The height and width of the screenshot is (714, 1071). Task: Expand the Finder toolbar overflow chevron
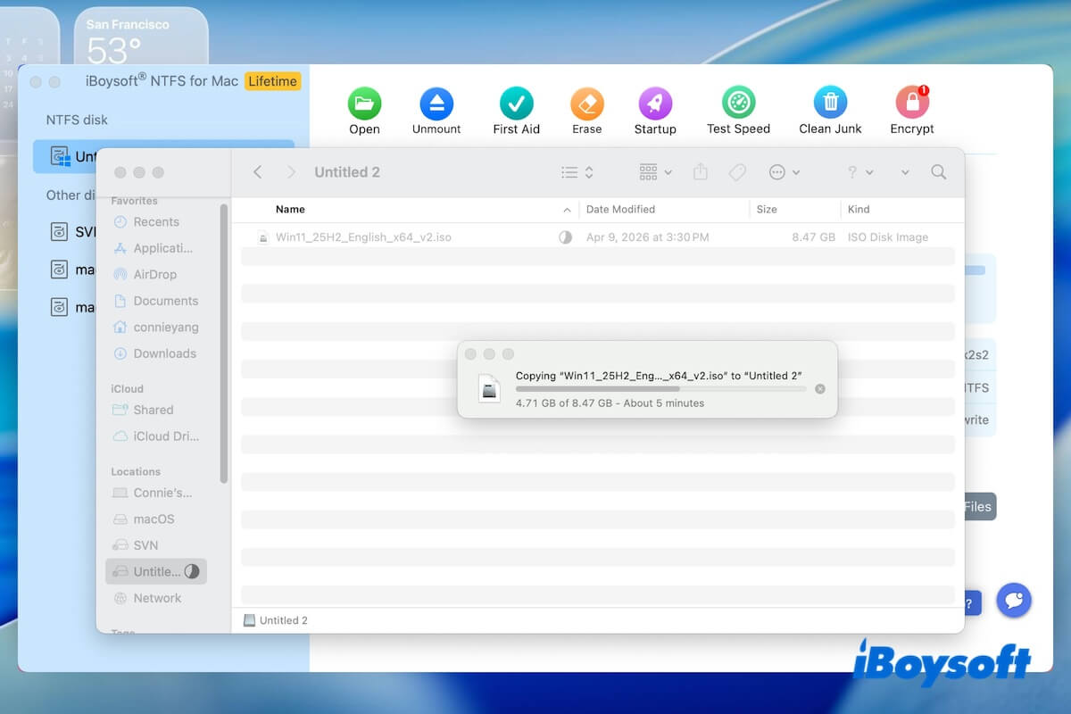(905, 172)
